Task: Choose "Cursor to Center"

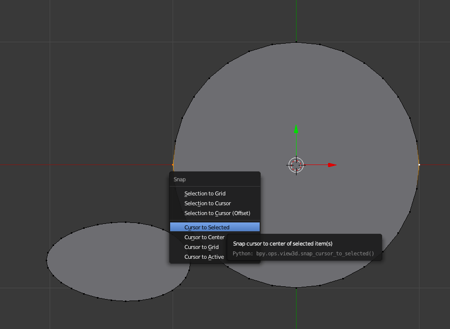Action: tap(204, 237)
